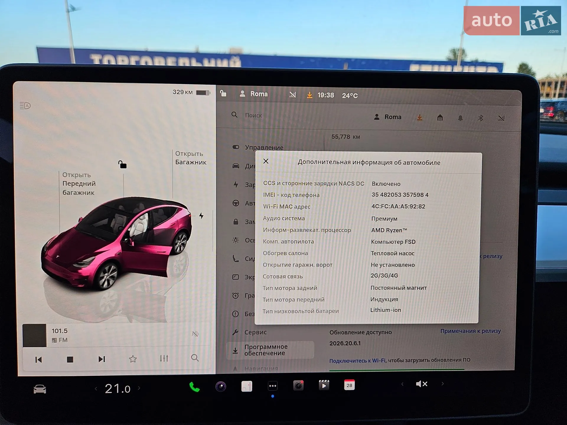Tap the steering wheel Autopilot menu icon
The height and width of the screenshot is (425, 567).
[x=236, y=203]
